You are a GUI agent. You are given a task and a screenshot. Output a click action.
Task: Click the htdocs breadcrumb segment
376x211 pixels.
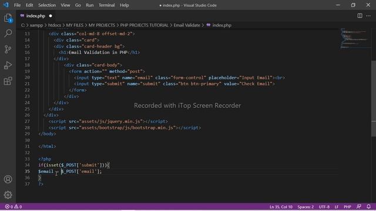pyautogui.click(x=55, y=25)
